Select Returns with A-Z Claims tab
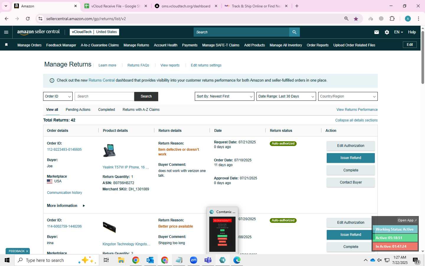Screen dimensions: 425x266 pyautogui.click(x=141, y=110)
